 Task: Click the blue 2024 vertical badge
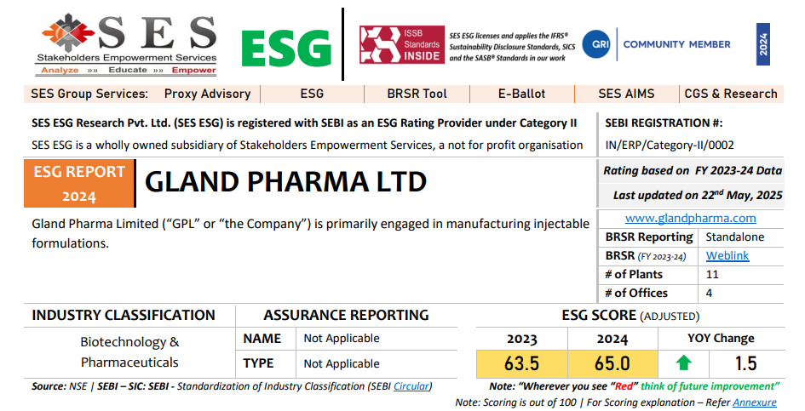[763, 44]
